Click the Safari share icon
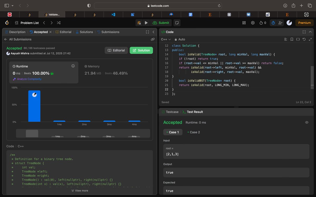316x197 pixels. pos(293,6)
